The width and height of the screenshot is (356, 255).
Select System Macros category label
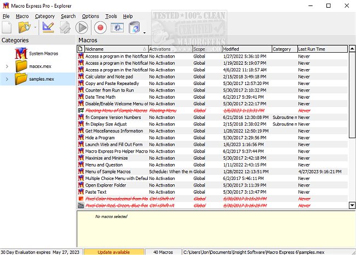point(44,54)
